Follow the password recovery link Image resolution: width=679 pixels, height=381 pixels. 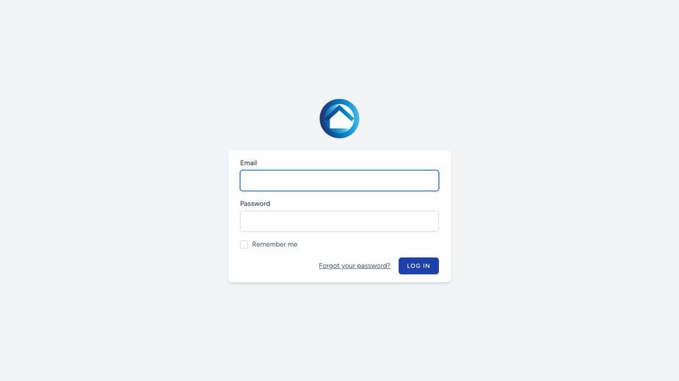355,265
